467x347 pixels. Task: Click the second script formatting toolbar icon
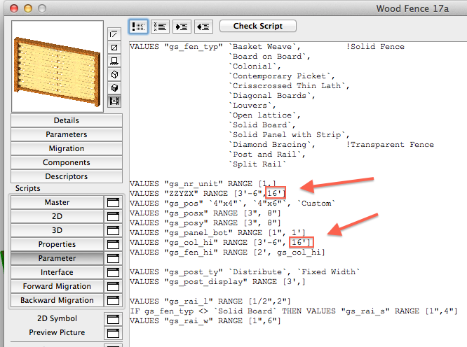(161, 27)
